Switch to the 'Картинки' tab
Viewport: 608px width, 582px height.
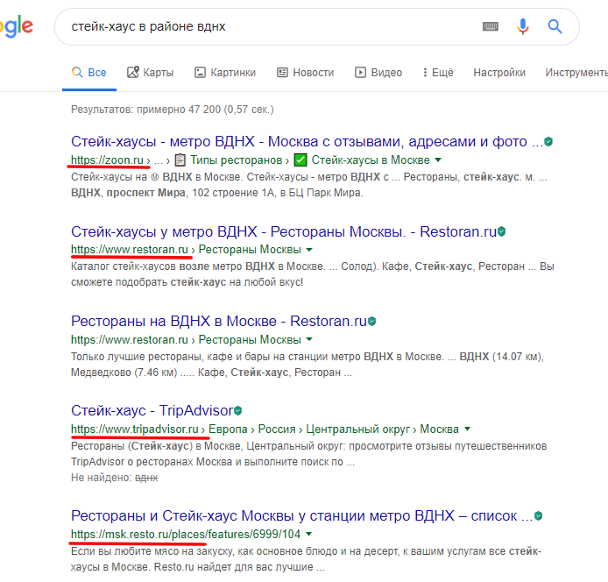225,73
